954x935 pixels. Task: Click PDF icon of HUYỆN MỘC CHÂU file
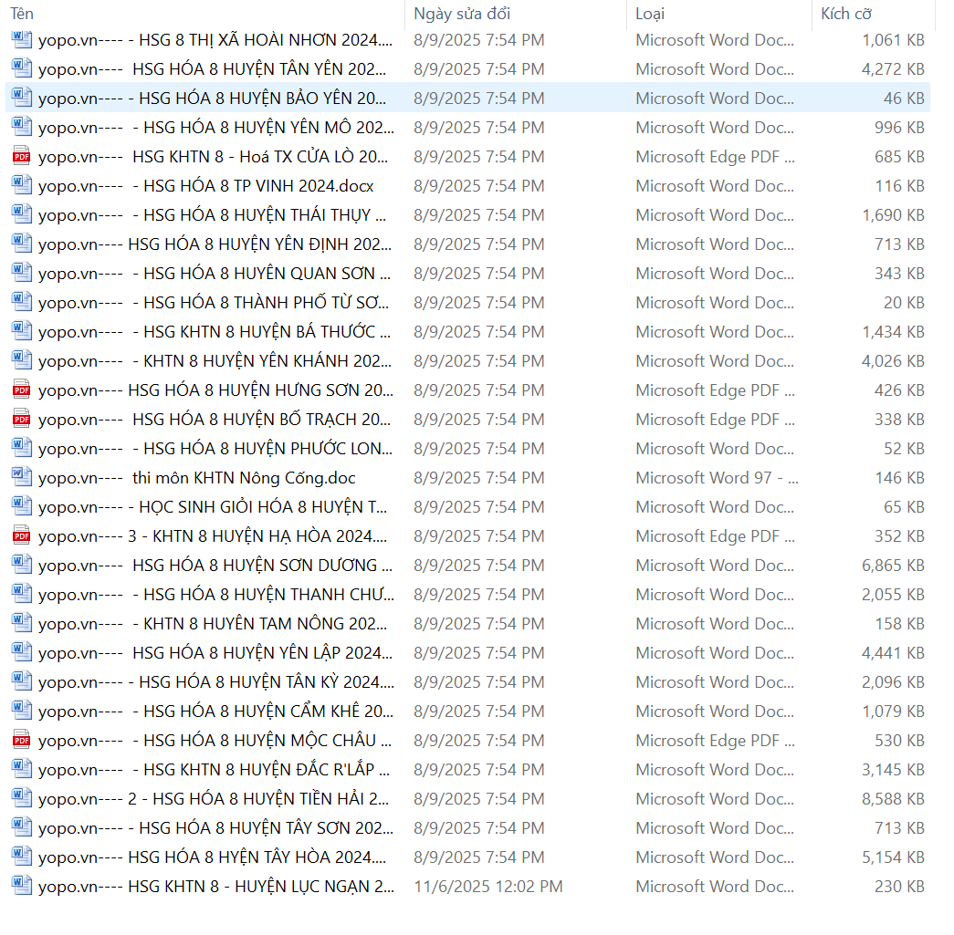click(21, 741)
